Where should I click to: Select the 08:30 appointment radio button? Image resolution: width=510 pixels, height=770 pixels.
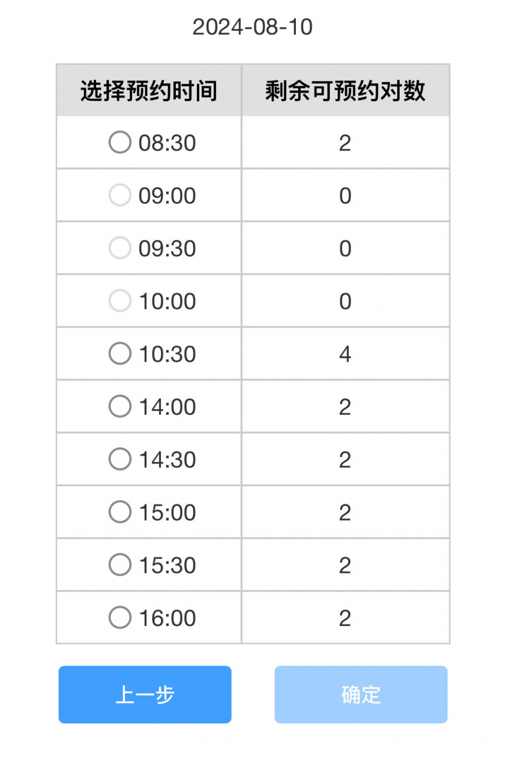click(120, 143)
